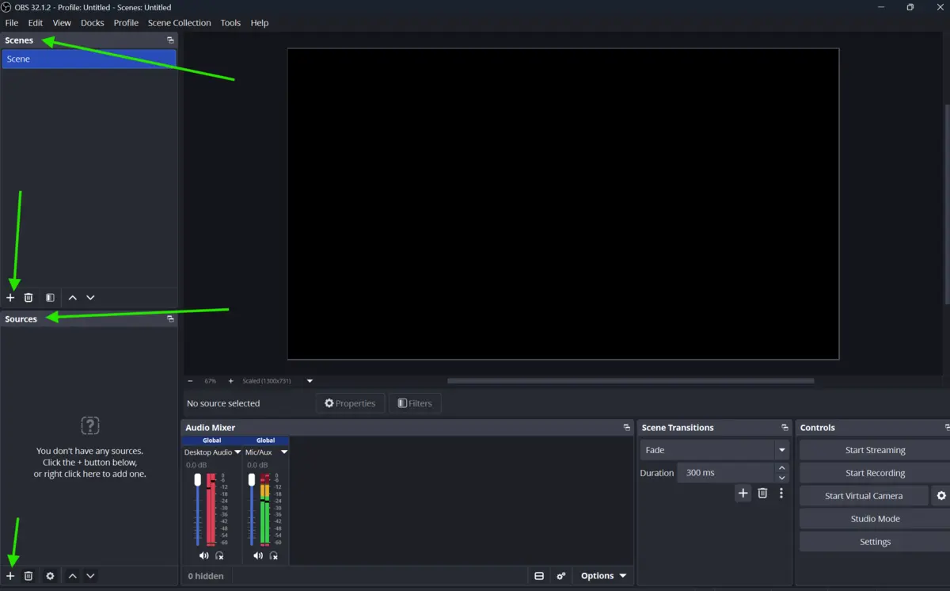Open the Tools menu
Image resolution: width=950 pixels, height=591 pixels.
230,23
